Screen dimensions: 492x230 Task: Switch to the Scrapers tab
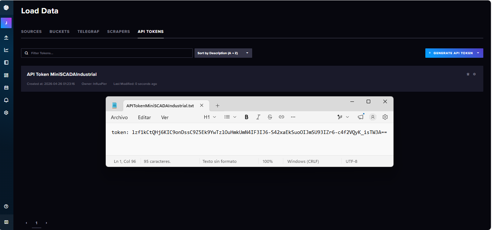point(118,32)
